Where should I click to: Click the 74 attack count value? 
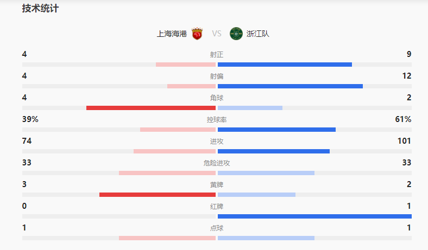27,141
